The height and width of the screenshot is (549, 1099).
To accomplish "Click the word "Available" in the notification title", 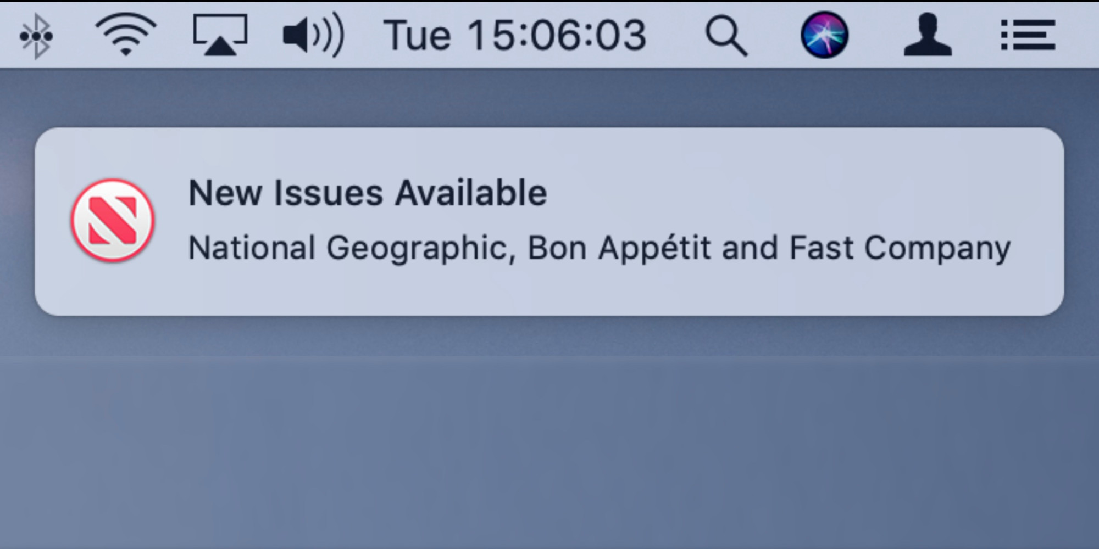I will coord(471,193).
